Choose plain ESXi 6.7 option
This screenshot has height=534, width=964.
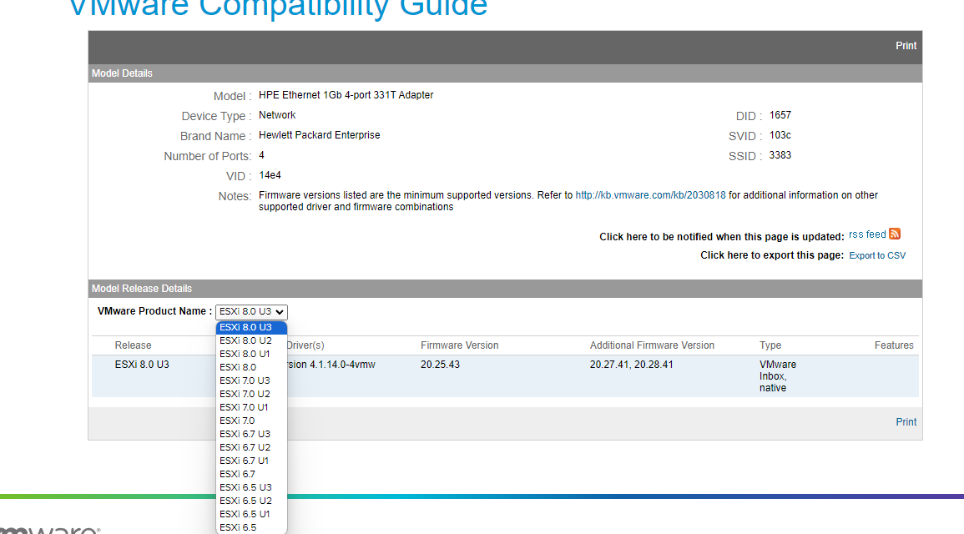tap(251, 475)
